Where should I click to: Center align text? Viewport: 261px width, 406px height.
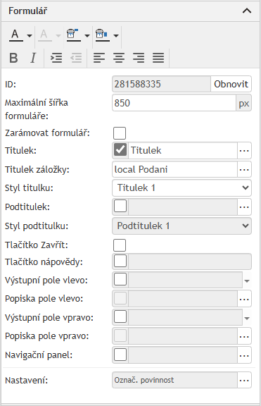(119, 58)
